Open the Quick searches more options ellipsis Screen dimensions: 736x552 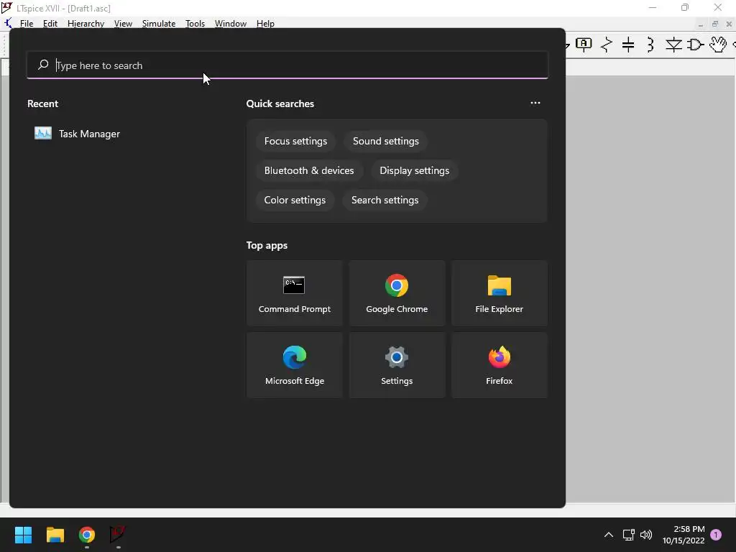pyautogui.click(x=535, y=103)
